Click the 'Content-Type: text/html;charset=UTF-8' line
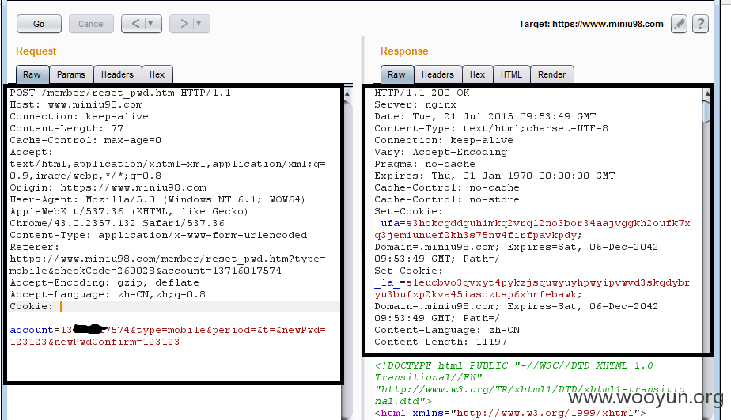The width and height of the screenshot is (731, 420). pyautogui.click(x=491, y=129)
